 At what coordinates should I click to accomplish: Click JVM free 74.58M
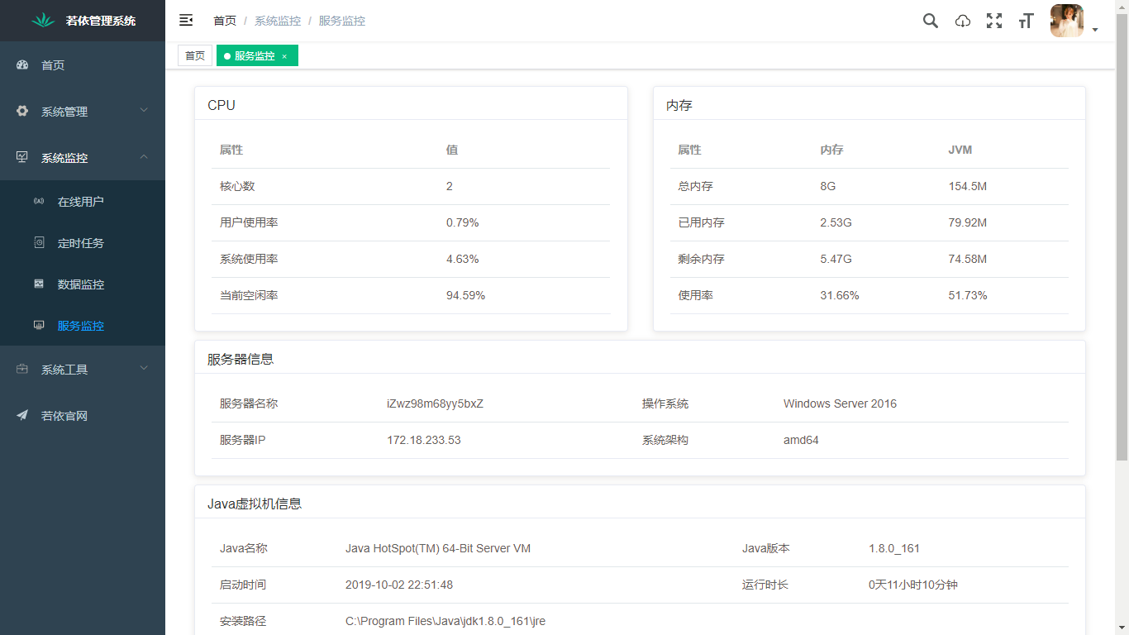968,259
